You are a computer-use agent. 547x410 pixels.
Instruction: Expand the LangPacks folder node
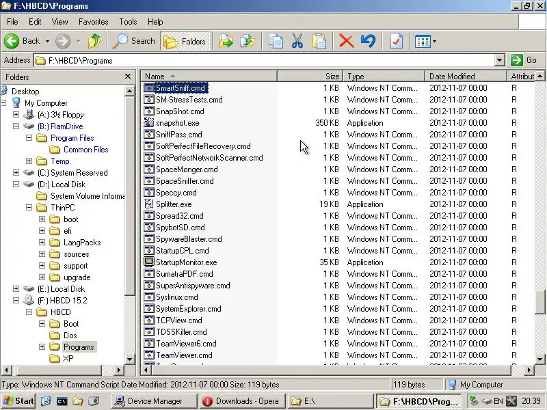[42, 243]
